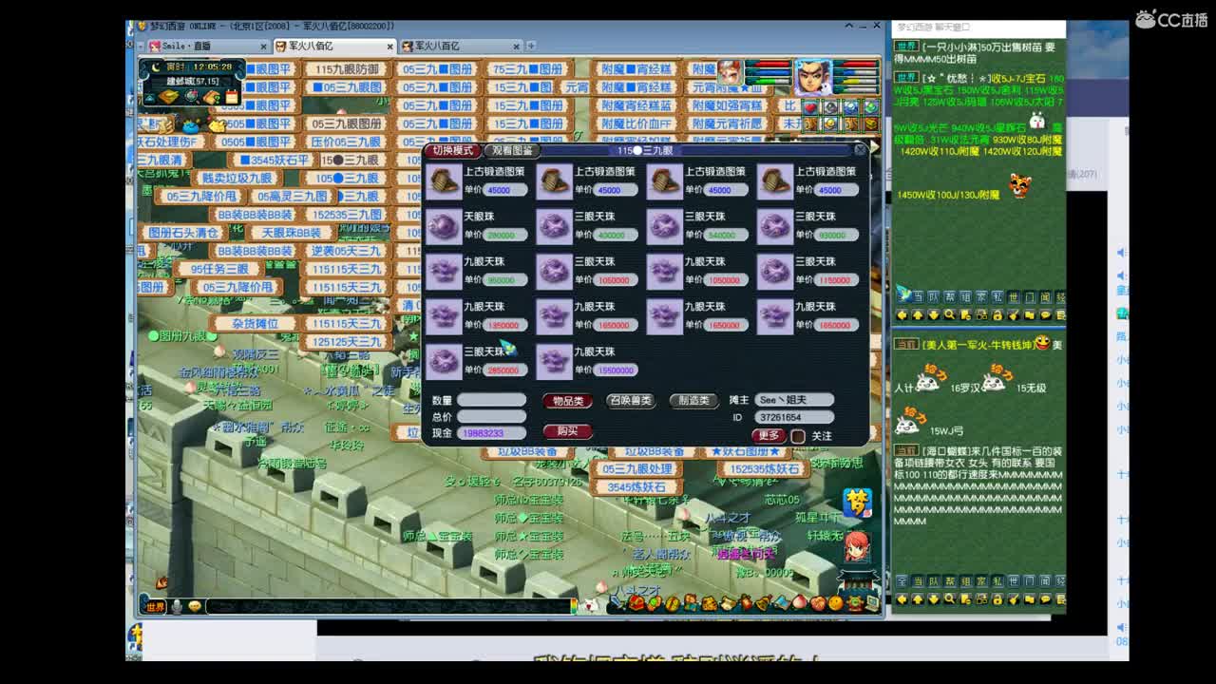Open the emoji smiley icon in chat bar

click(x=195, y=606)
